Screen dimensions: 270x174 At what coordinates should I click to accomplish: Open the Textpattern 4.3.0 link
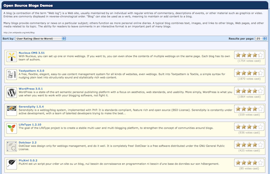[x=32, y=70]
